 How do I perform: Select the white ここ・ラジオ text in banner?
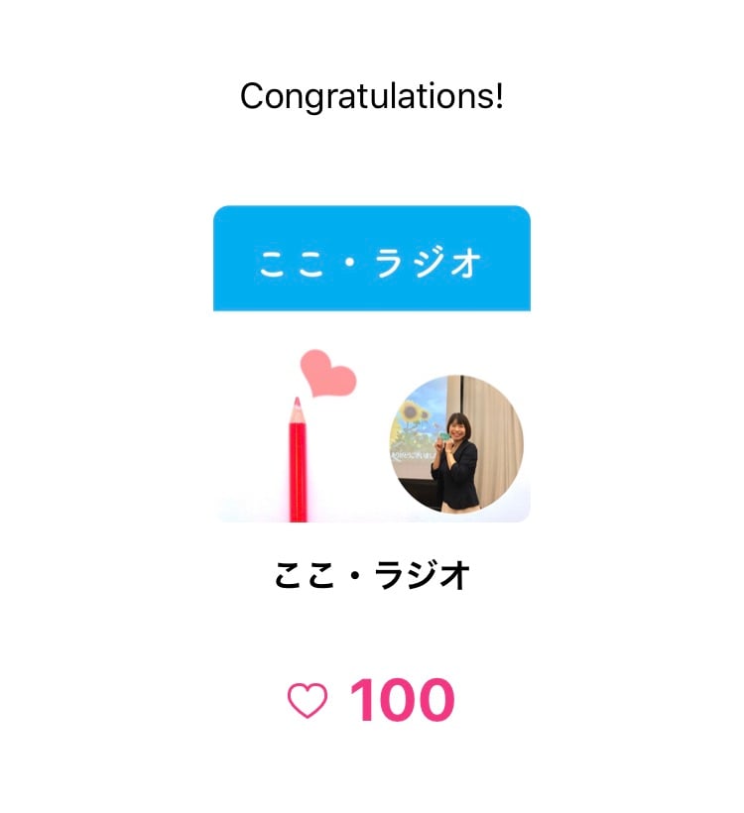click(371, 263)
